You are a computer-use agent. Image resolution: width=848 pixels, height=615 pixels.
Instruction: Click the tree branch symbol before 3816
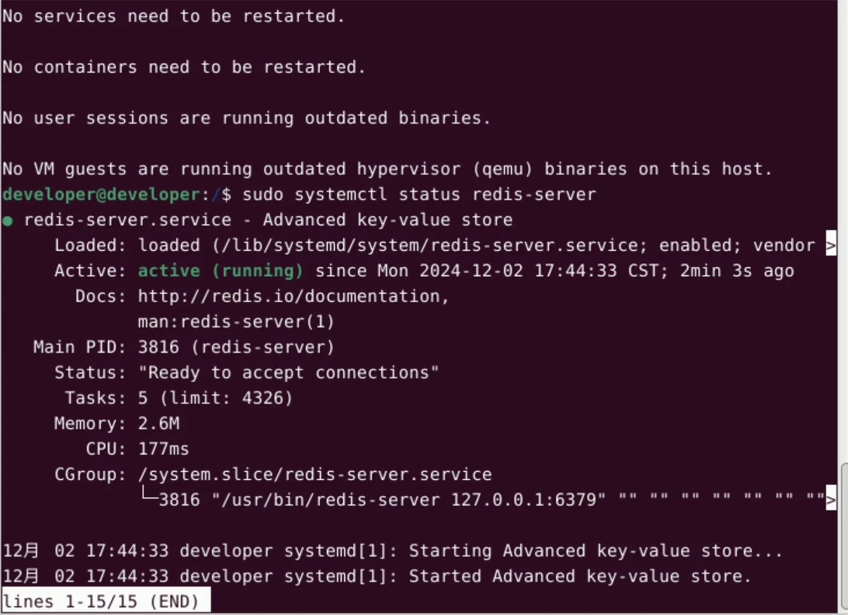[x=149, y=496]
